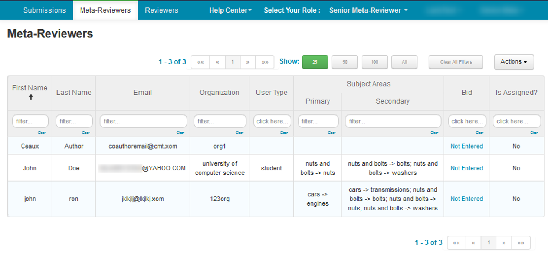This screenshot has width=548, height=263.
Task: Go to next page in bottom pager
Action: (504, 243)
